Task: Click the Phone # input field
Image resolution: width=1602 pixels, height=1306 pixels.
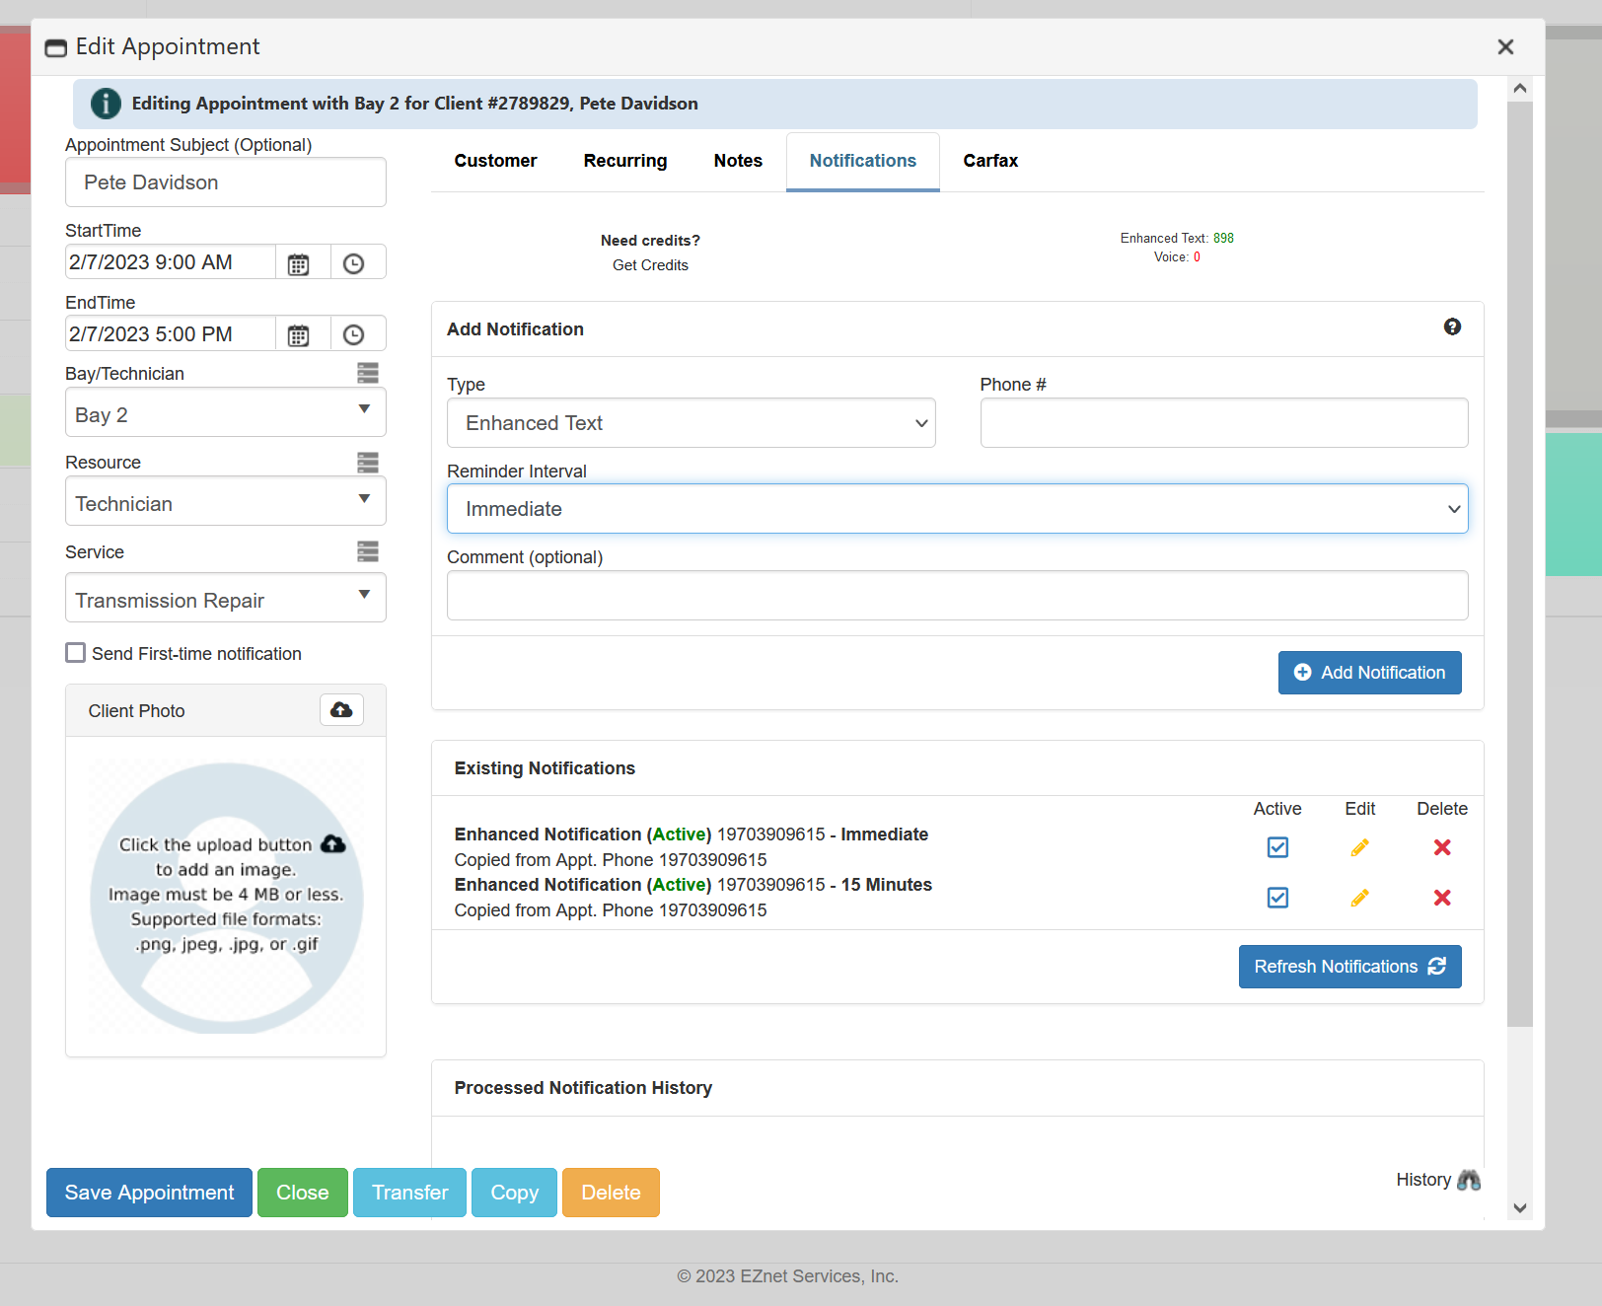Action: [x=1223, y=422]
